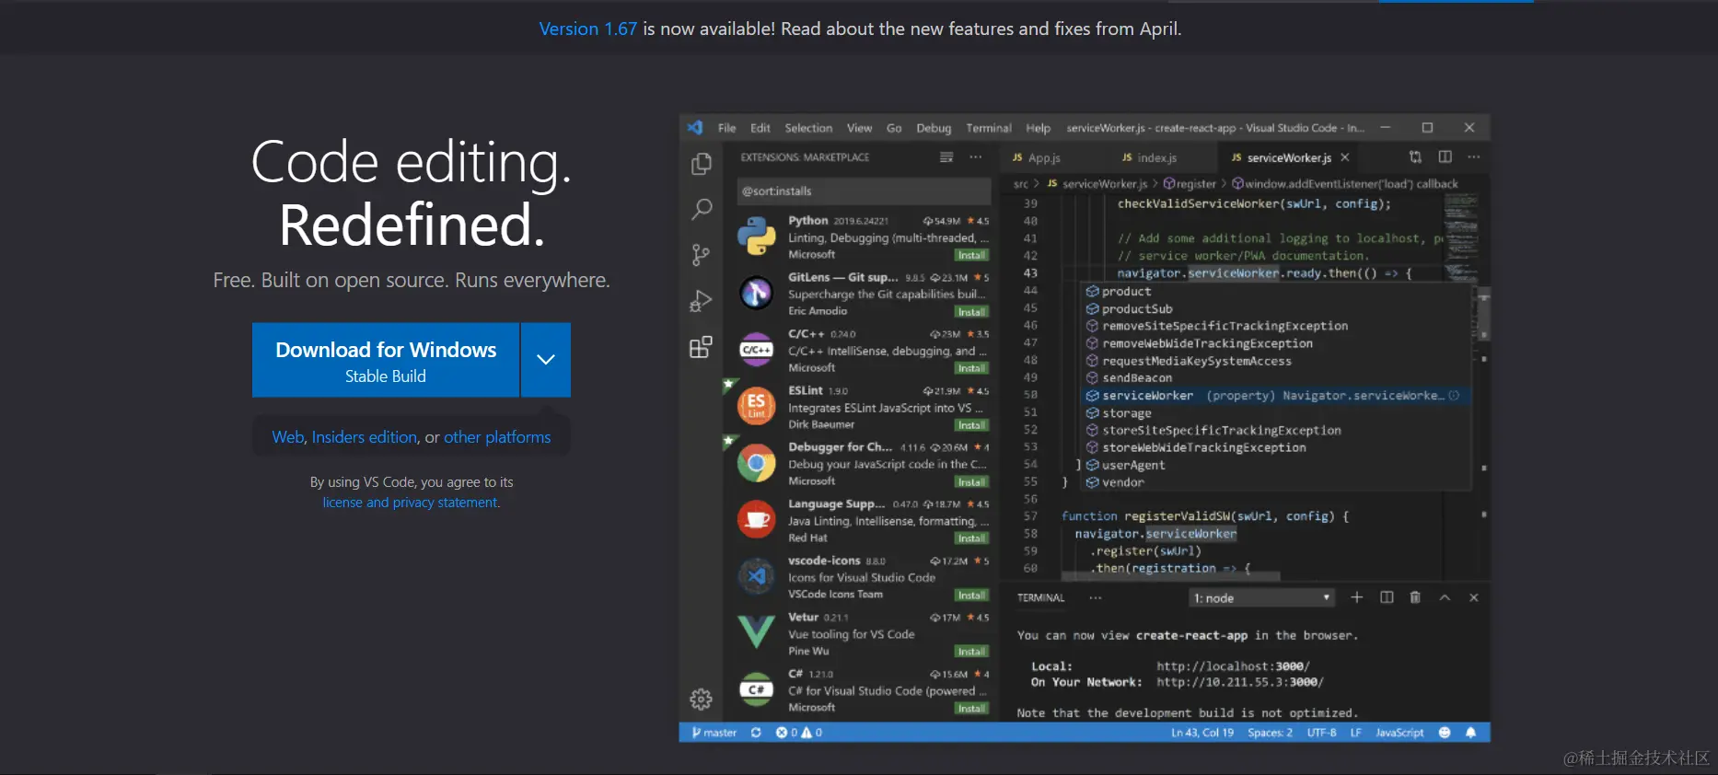Click the Vetur extension logo
The image size is (1718, 775).
coord(757,632)
